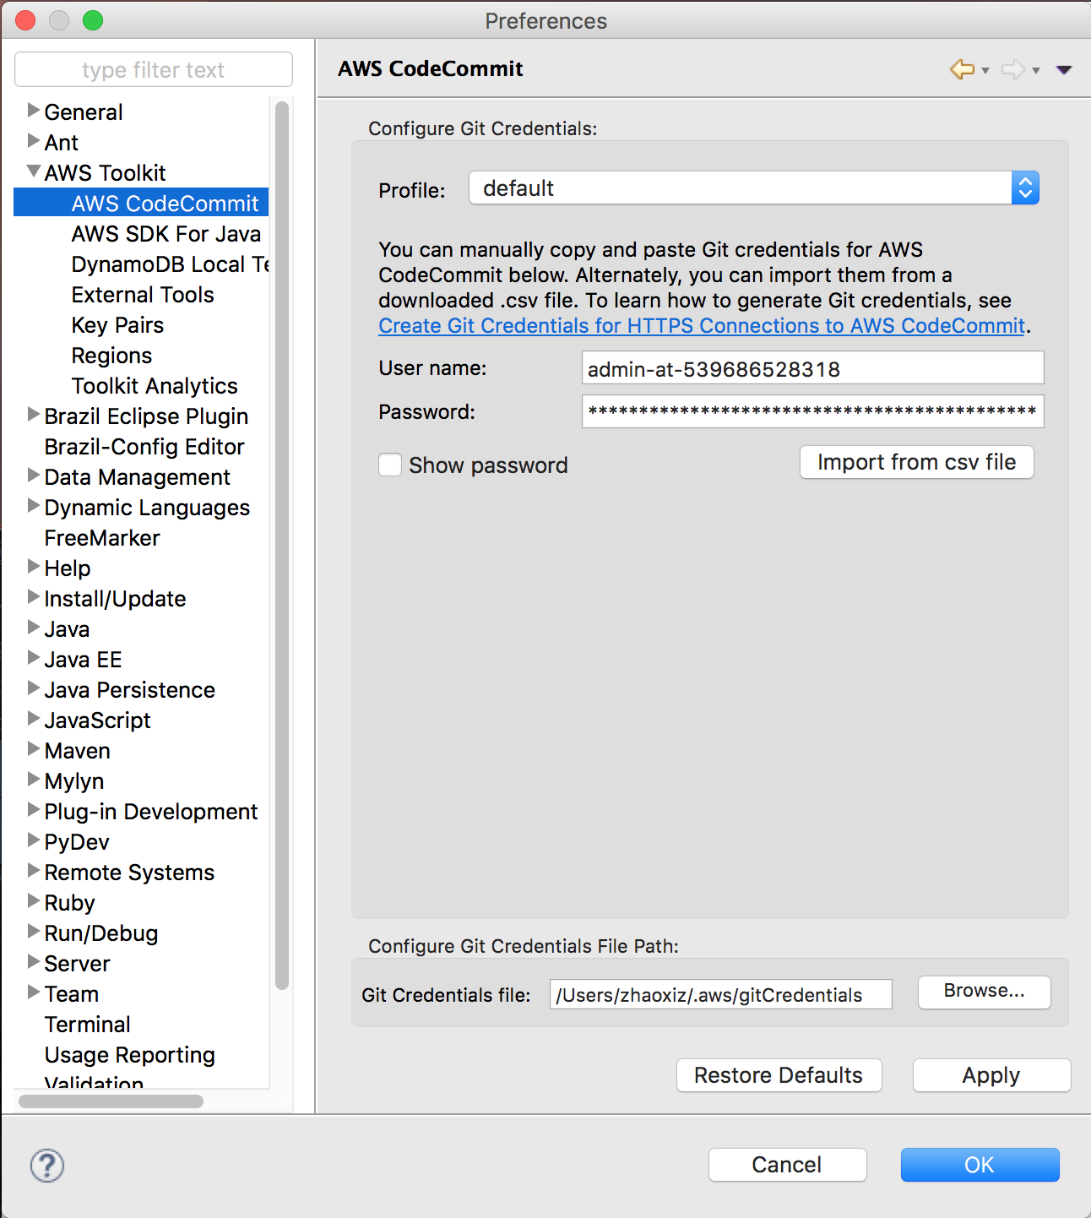The image size is (1091, 1218).
Task: Click Import from csv file
Action: tap(916, 462)
